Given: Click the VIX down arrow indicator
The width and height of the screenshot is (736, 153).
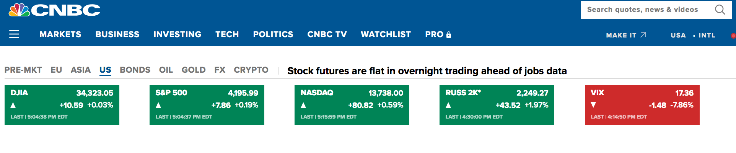Looking at the screenshot, I should (593, 105).
